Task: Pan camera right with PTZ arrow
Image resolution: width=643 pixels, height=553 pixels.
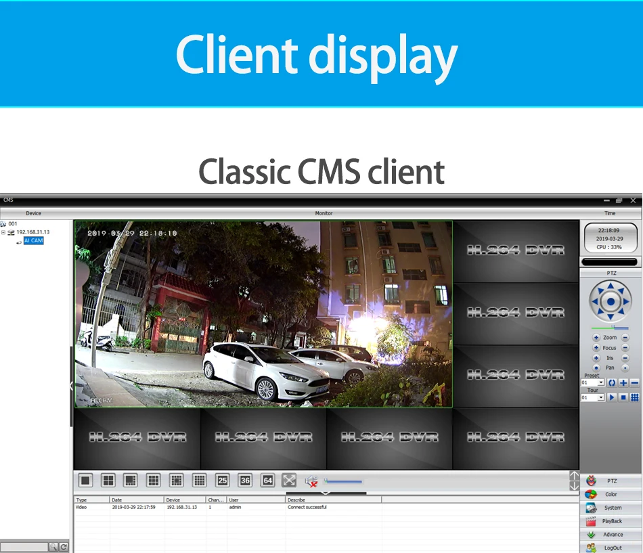Action: 626,301
